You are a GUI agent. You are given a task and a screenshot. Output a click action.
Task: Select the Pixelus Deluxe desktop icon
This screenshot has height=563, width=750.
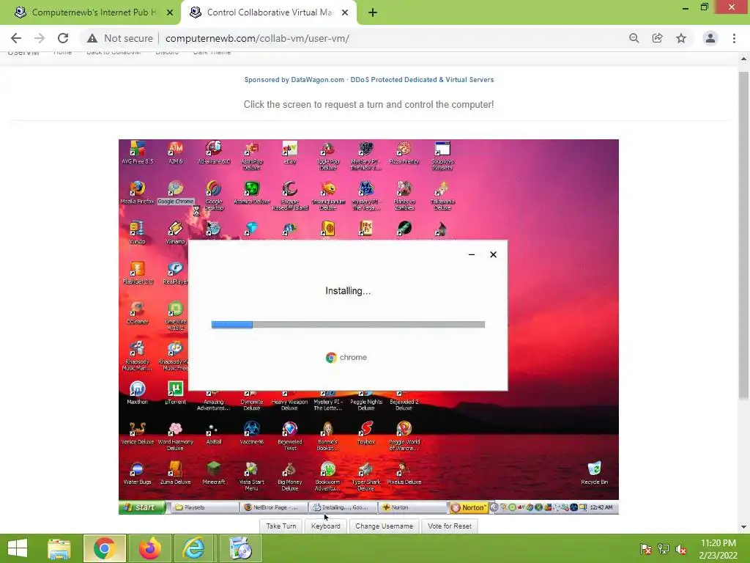(x=404, y=473)
